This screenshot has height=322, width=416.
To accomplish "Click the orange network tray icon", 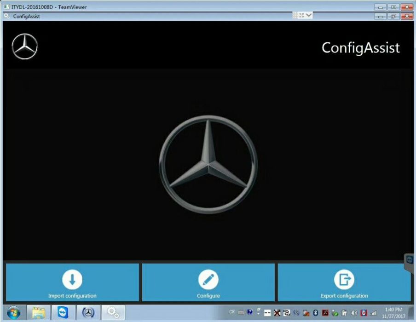I will pos(306,314).
